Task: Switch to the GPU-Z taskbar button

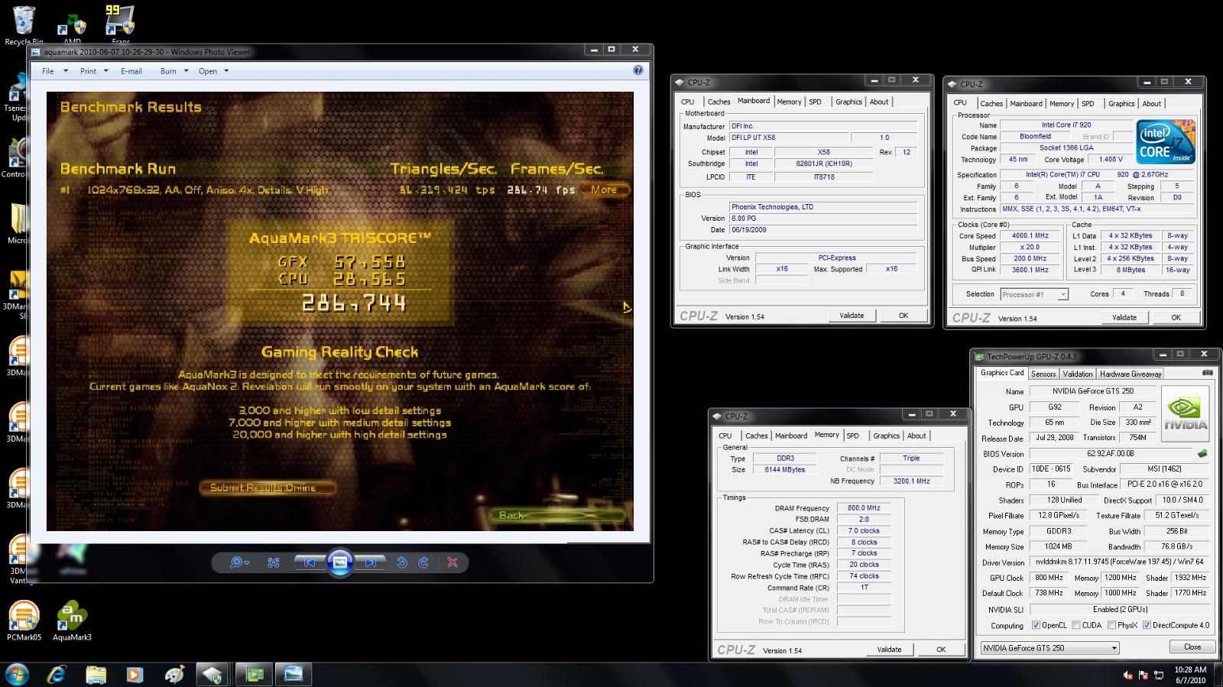Action: [x=253, y=674]
